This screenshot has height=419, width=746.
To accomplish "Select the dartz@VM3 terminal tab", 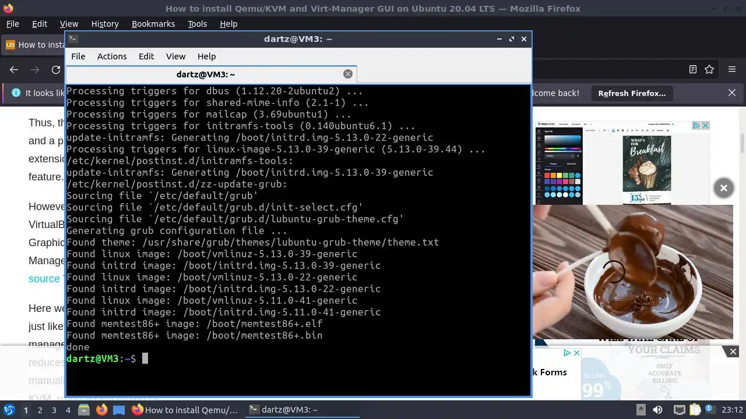I will point(211,74).
